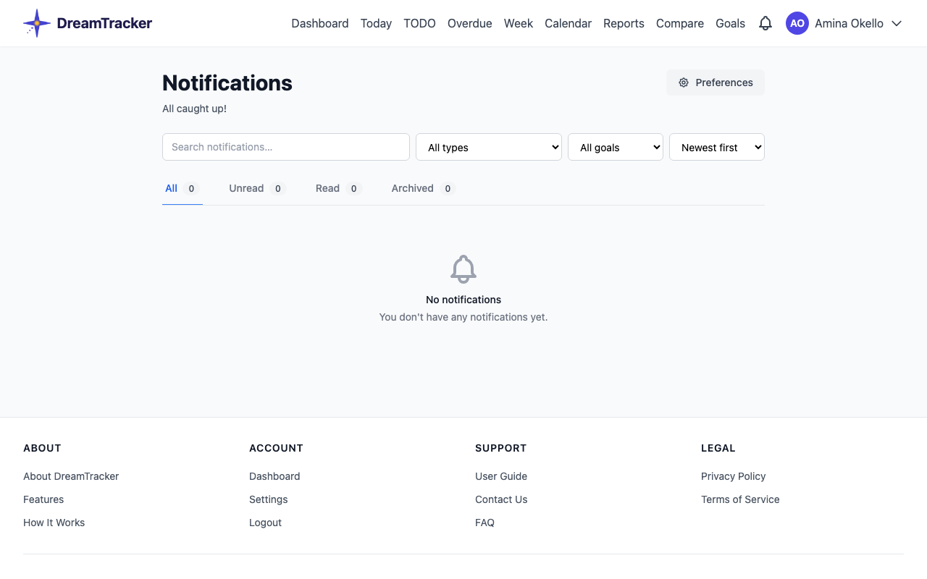Image resolution: width=927 pixels, height=579 pixels.
Task: Go to Dashboard in the top navigation
Action: pos(320,23)
